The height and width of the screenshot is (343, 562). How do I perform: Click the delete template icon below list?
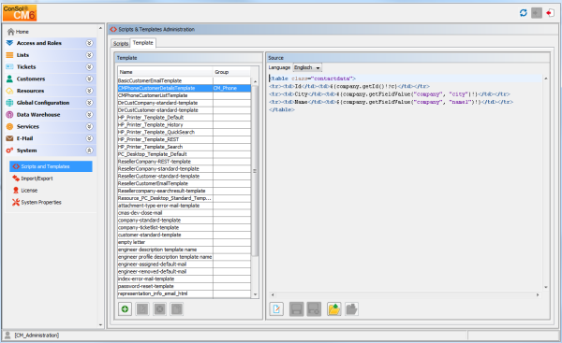159,309
